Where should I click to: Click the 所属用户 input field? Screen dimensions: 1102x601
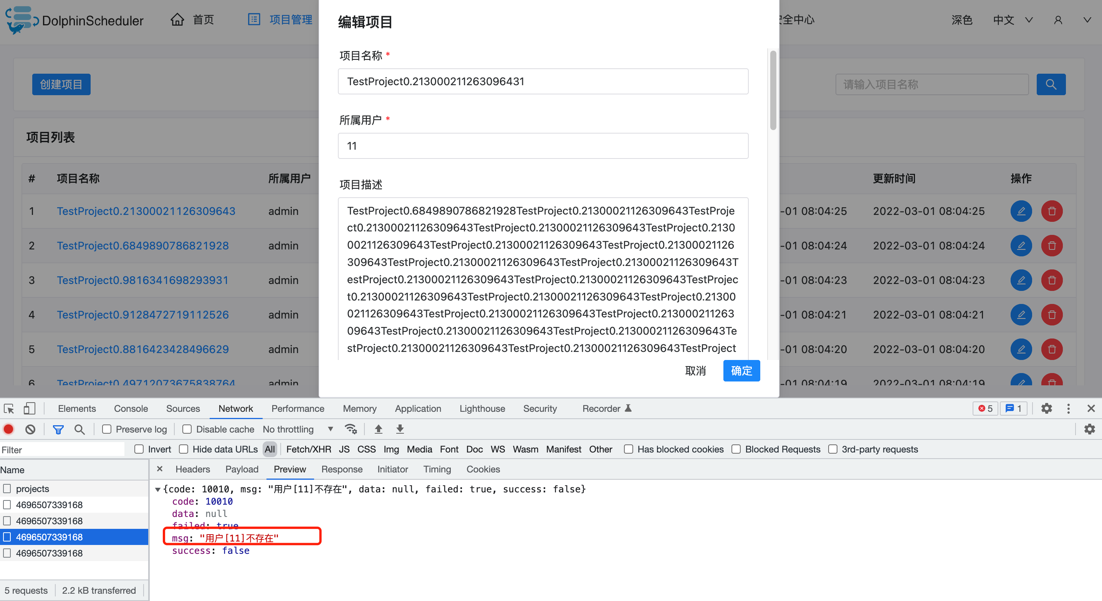(x=543, y=146)
